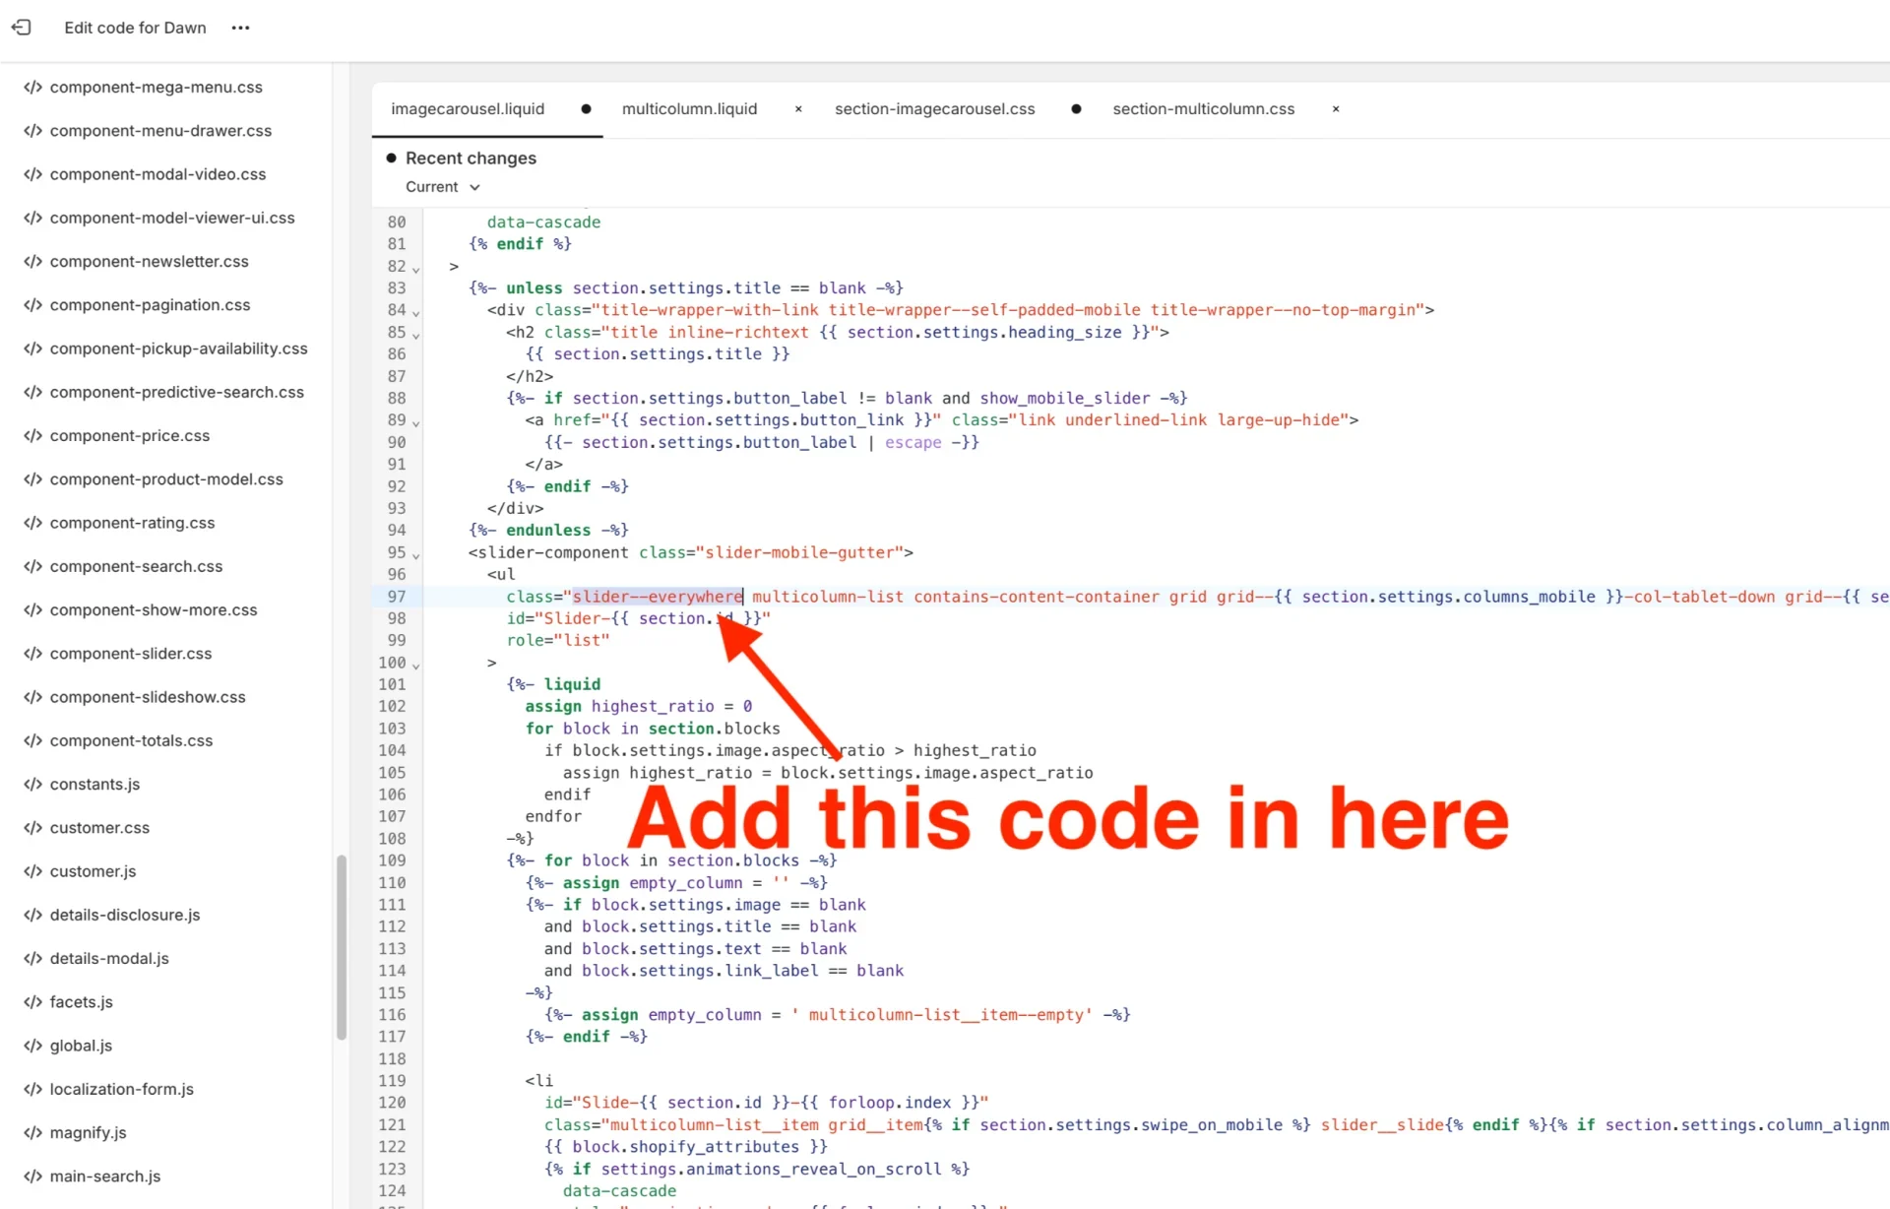Open the ellipsis options menu next to title

pyautogui.click(x=240, y=28)
